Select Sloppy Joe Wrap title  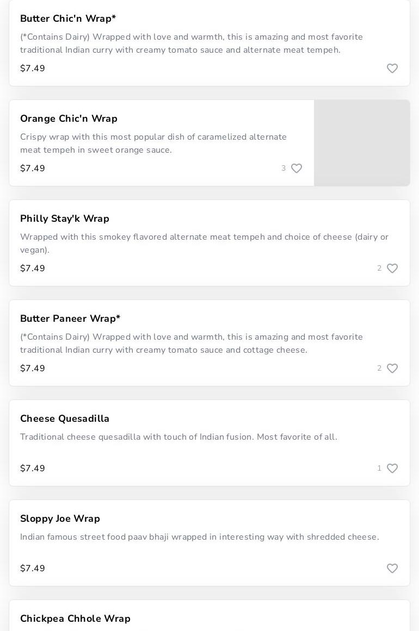pos(60,518)
